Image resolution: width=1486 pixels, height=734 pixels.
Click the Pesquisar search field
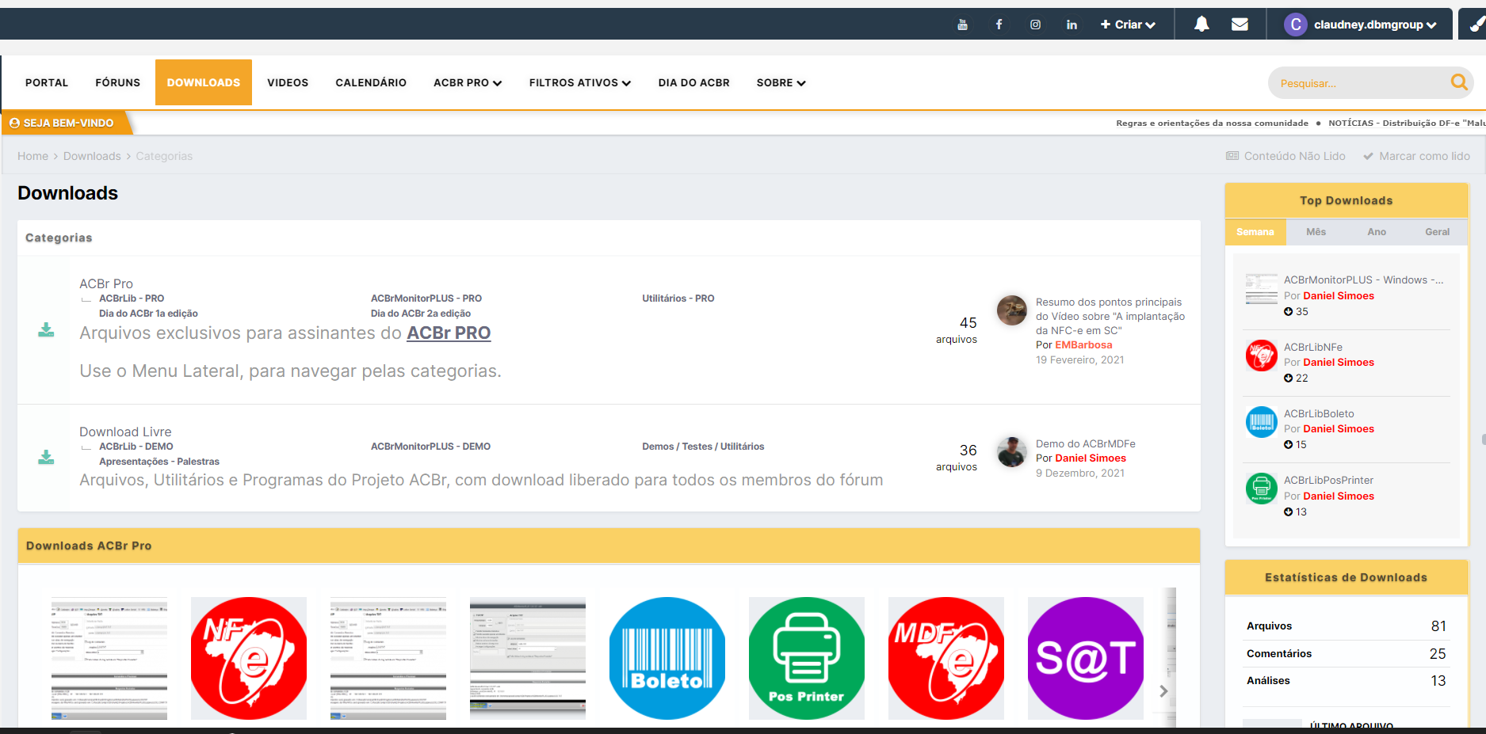click(1359, 83)
